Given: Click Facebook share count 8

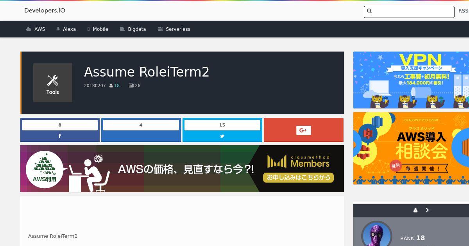Looking at the screenshot, I should point(60,125).
